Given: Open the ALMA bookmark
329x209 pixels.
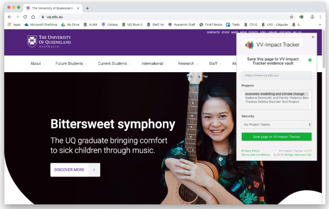Looking at the screenshot, I should [90, 25].
